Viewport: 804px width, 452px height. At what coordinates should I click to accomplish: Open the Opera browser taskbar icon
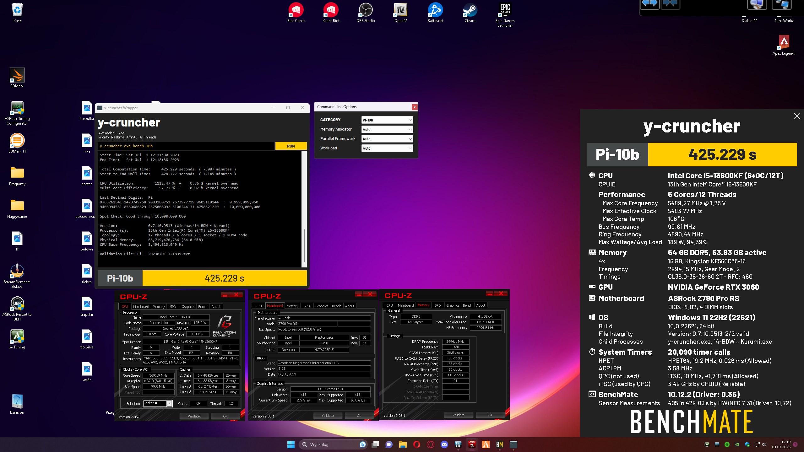click(416, 444)
